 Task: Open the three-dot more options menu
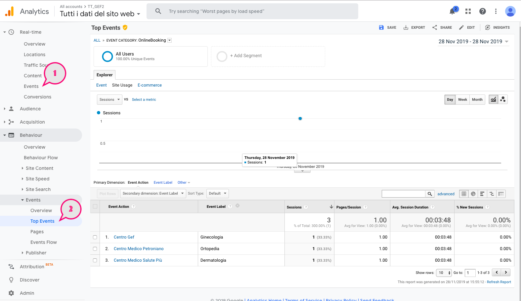(x=496, y=11)
